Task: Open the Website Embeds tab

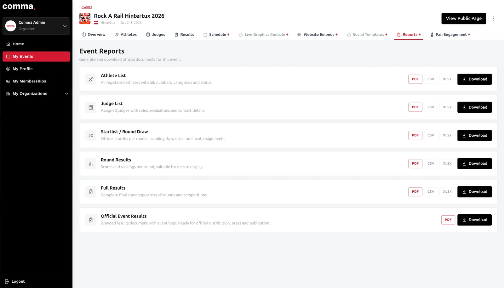Action: tap(317, 35)
